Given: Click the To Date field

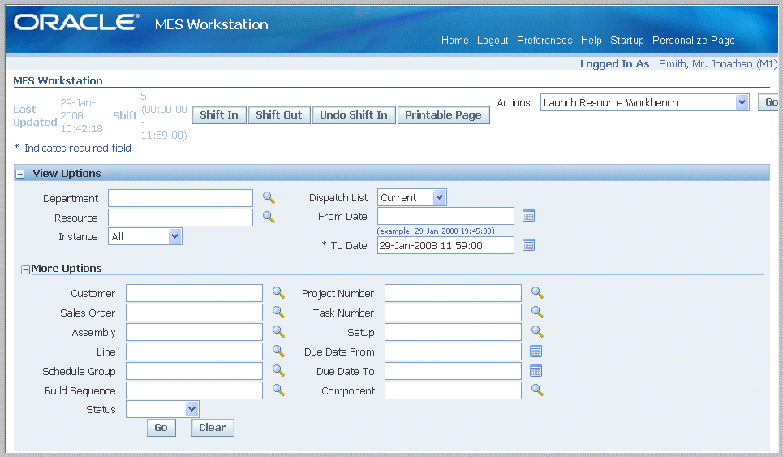Looking at the screenshot, I should (x=445, y=244).
